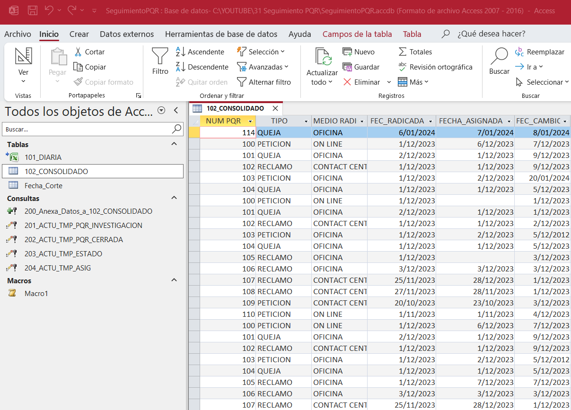Screen dimensions: 571x410
Task: Open the FEC_RADICADA column filter arrow
Action: point(430,121)
